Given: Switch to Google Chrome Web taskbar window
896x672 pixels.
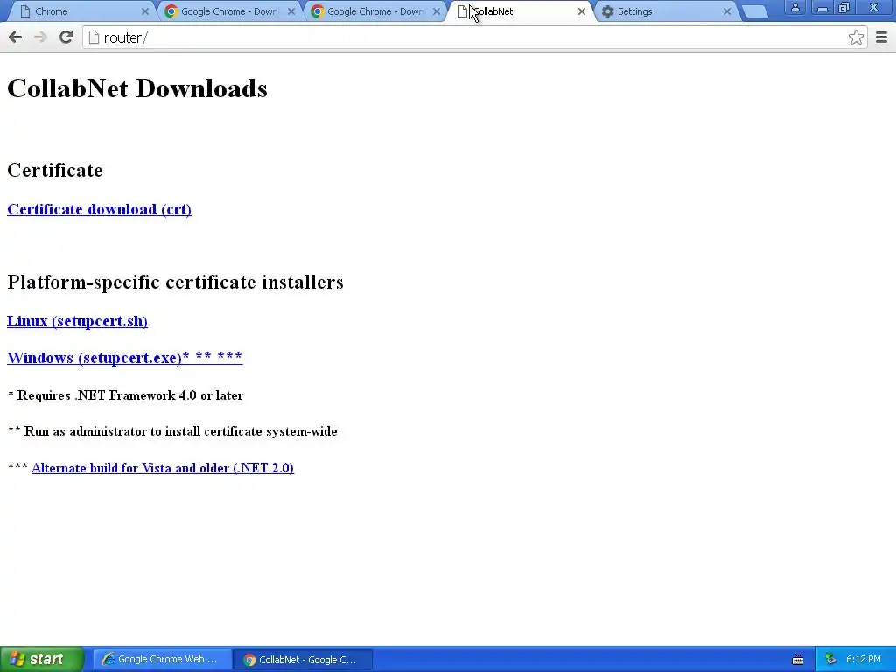Looking at the screenshot, I should pyautogui.click(x=162, y=659).
